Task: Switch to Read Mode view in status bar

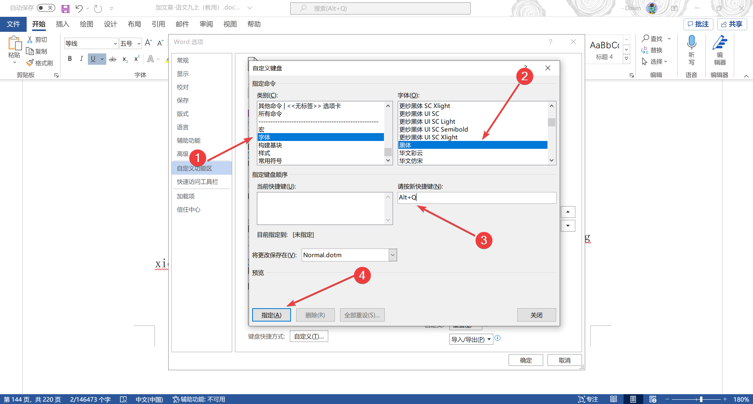Action: [613, 399]
